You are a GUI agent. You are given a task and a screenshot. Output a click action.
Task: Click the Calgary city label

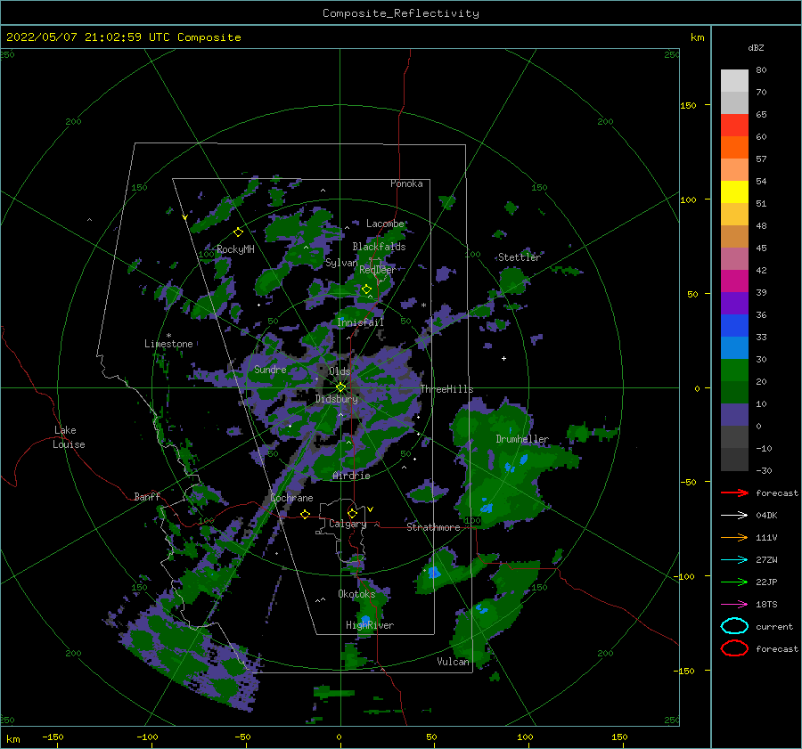(348, 524)
